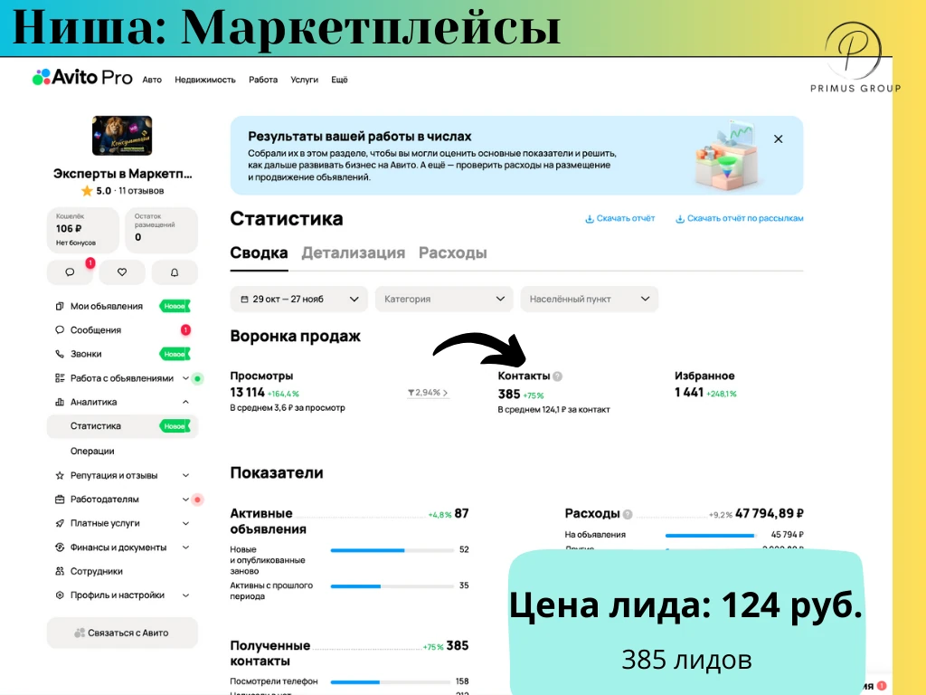Click the Контакты 385 value
Viewport: 926px width, 695px height.
509,395
